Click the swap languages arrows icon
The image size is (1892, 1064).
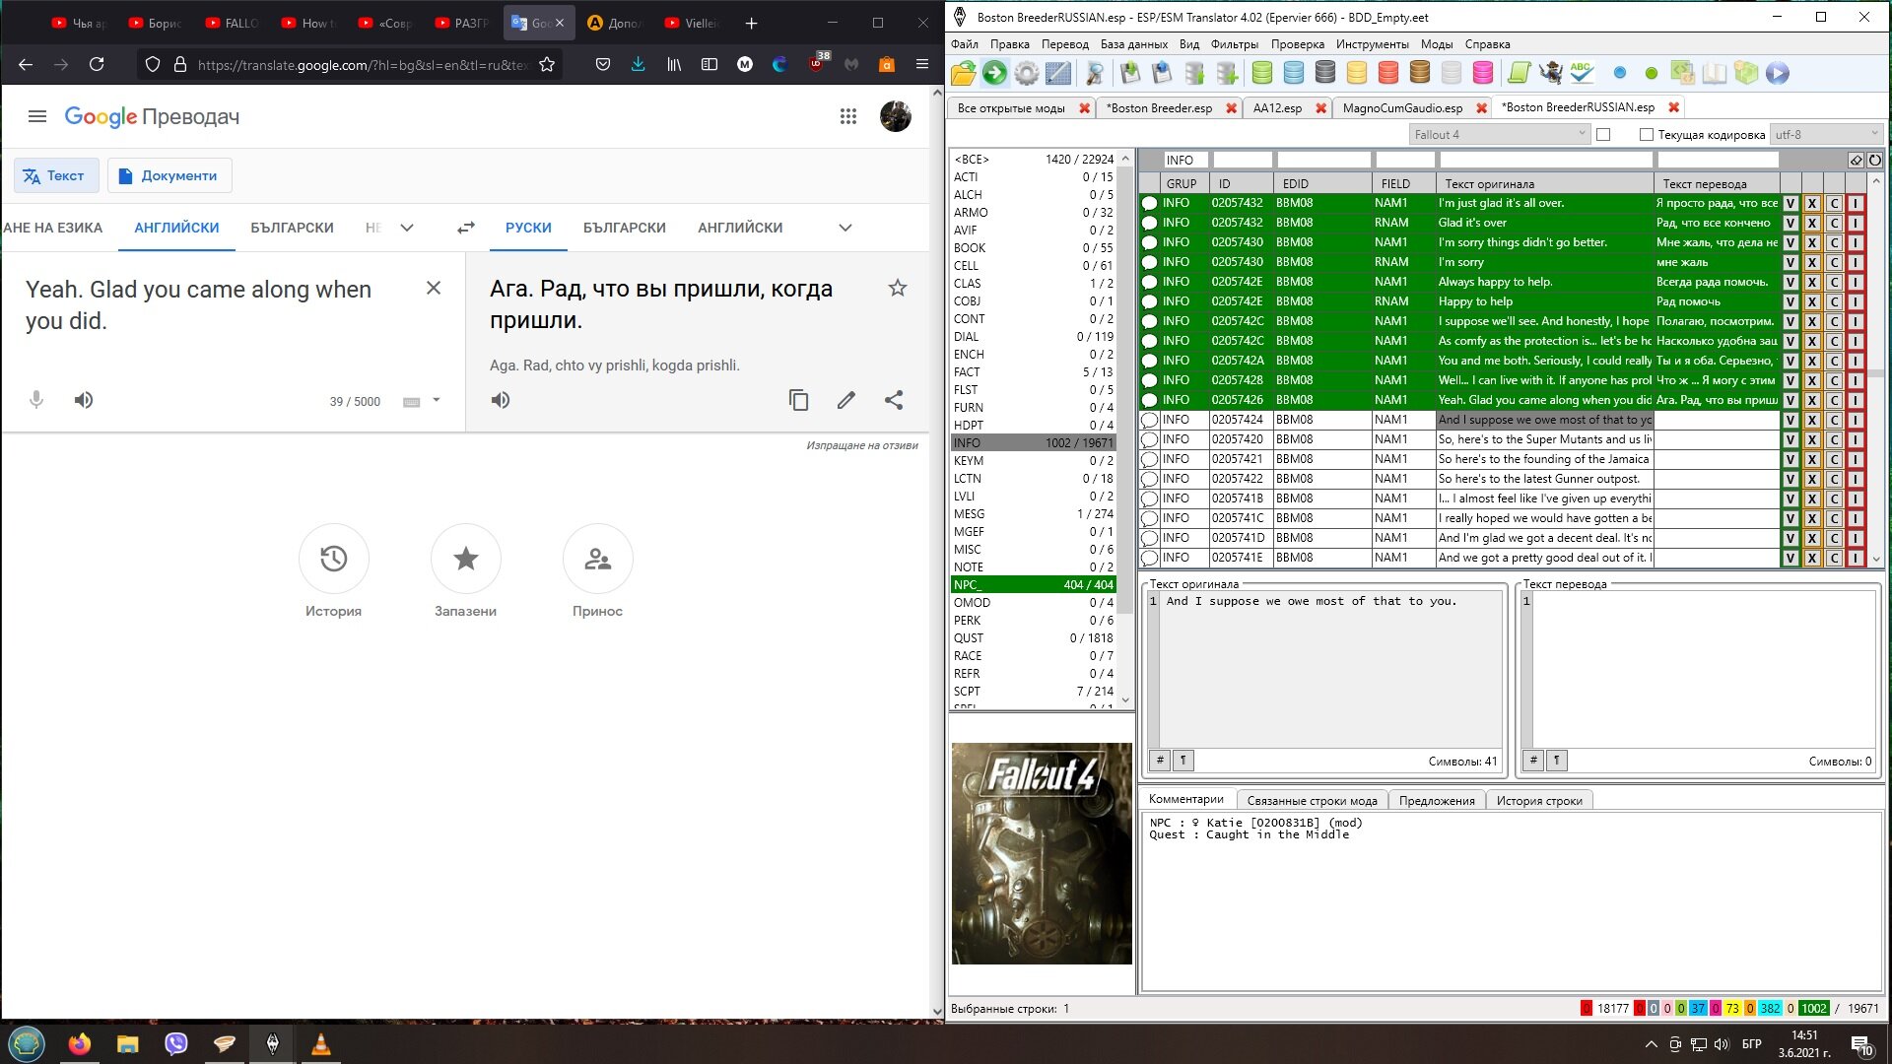point(466,228)
